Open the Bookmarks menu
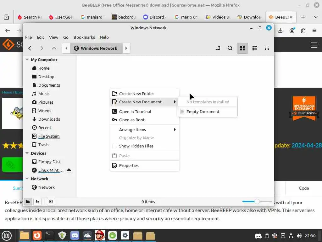The width and height of the screenshot is (322, 242). (x=84, y=37)
